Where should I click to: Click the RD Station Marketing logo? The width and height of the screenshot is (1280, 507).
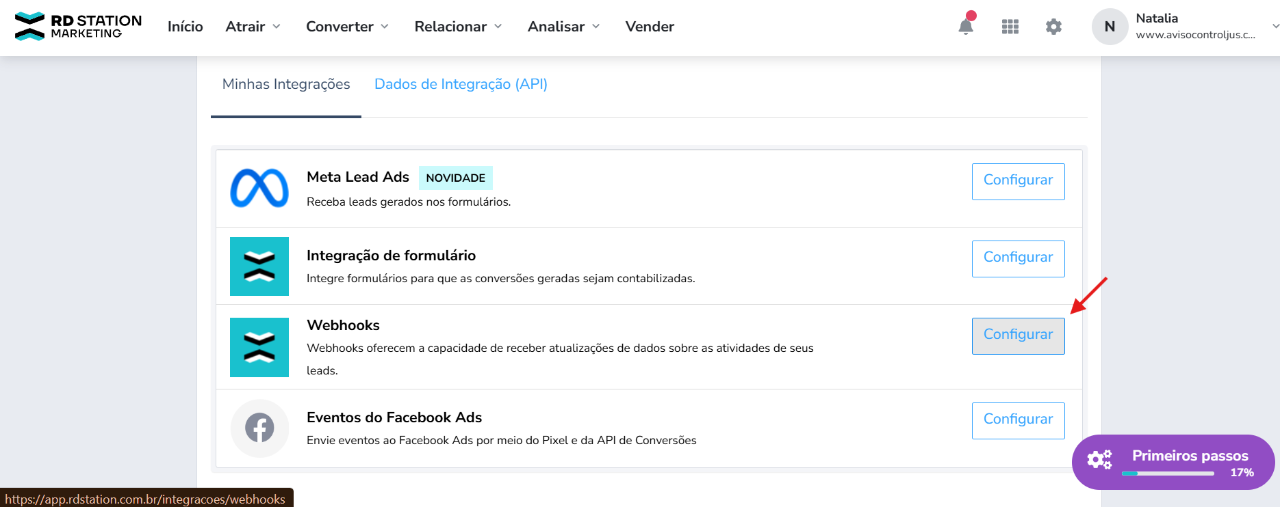point(78,27)
